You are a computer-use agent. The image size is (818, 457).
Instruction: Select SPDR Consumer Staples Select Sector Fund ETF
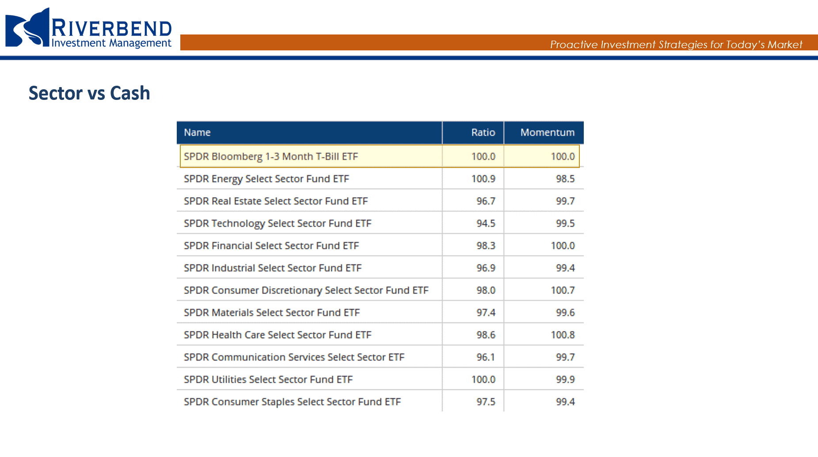click(292, 402)
